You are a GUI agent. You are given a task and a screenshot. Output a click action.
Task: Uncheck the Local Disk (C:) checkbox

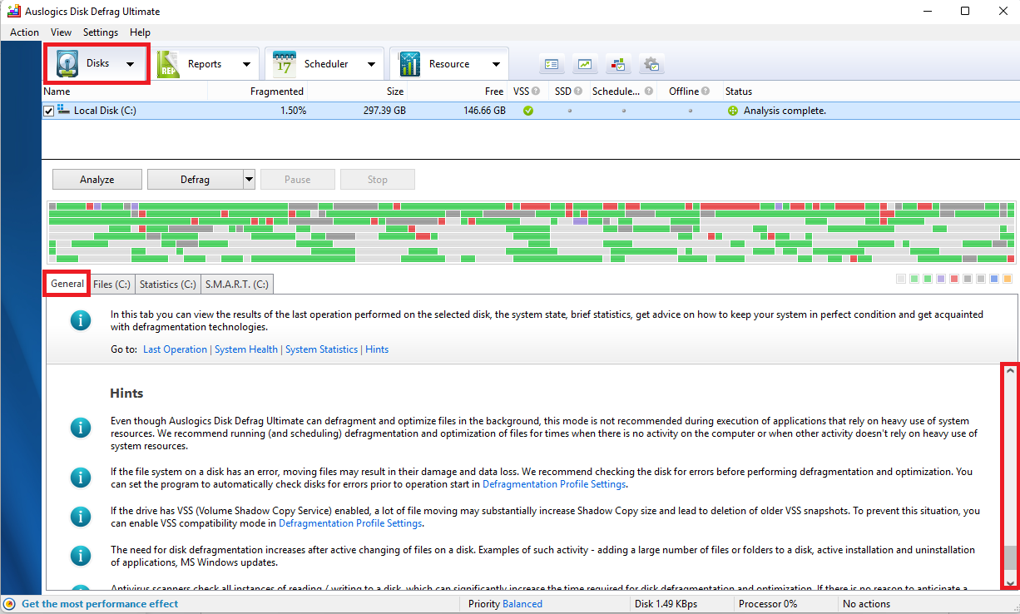(x=49, y=111)
